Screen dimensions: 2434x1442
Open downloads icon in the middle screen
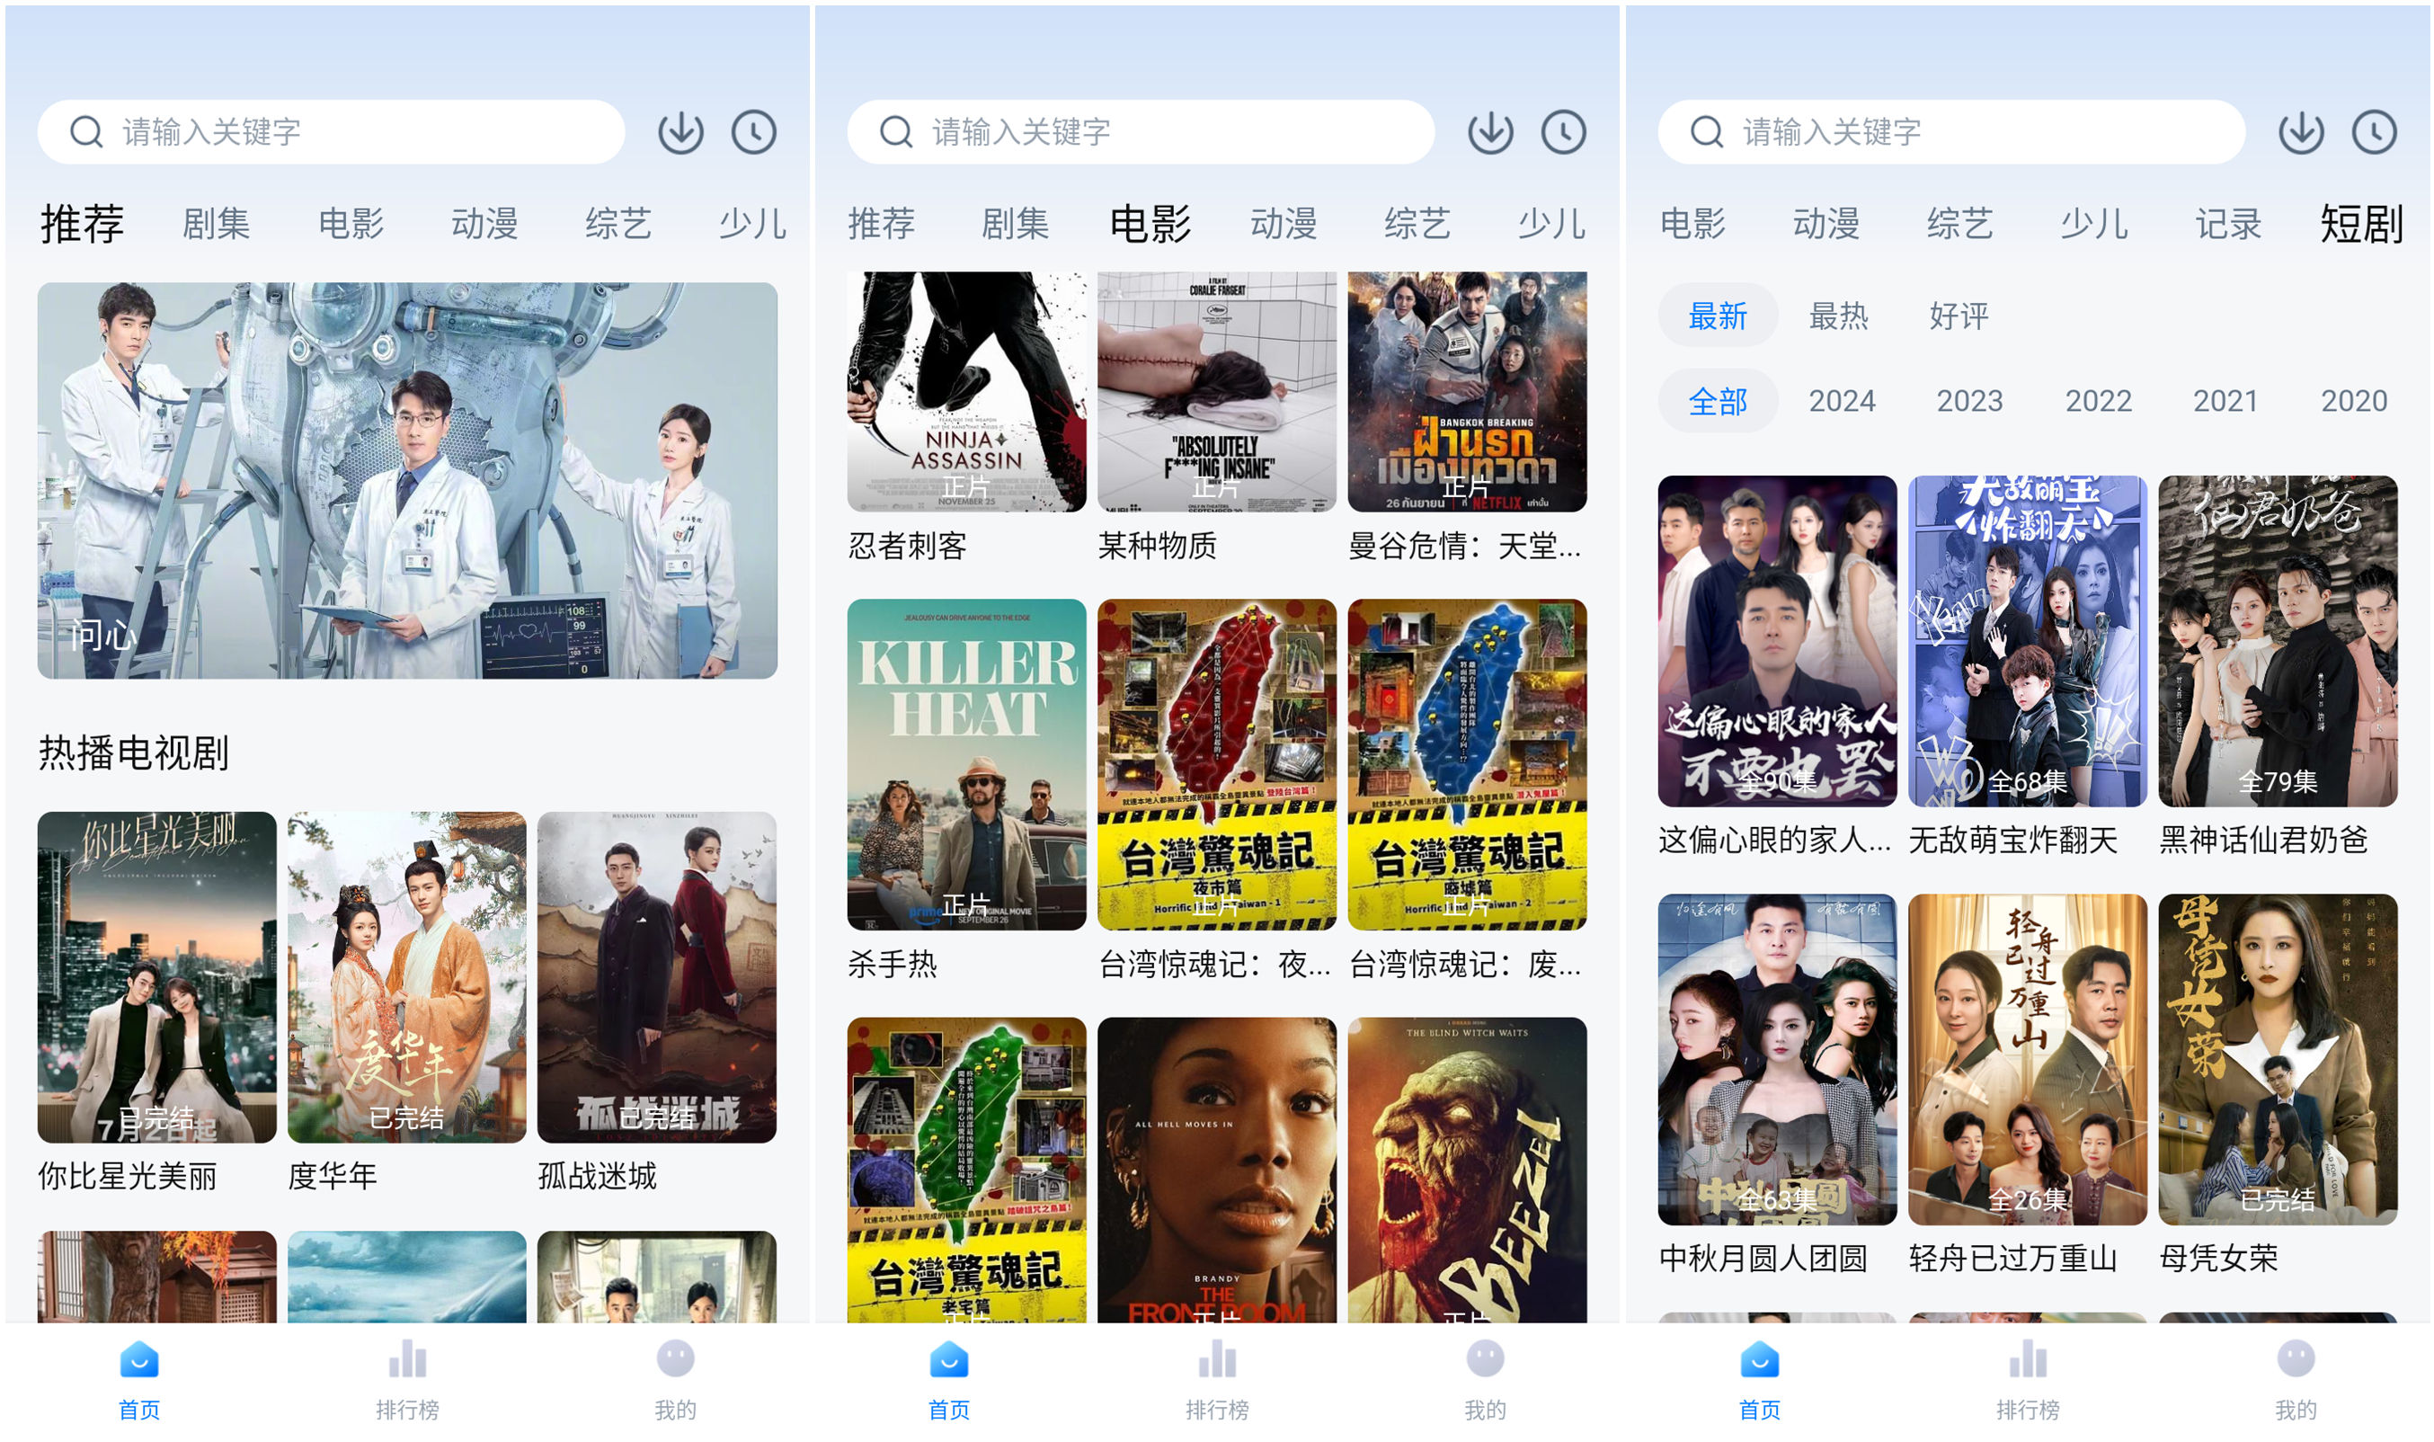pos(1490,132)
